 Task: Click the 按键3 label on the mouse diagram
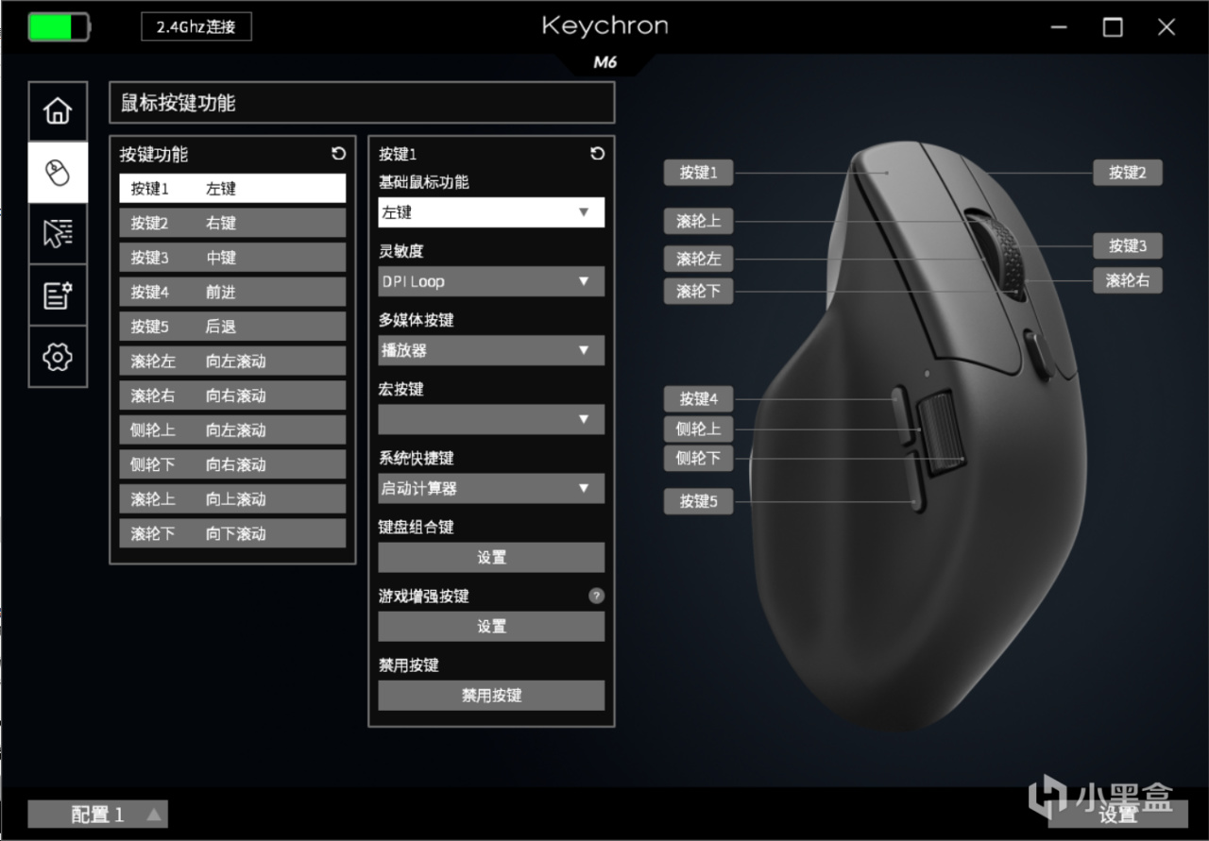pos(1128,246)
